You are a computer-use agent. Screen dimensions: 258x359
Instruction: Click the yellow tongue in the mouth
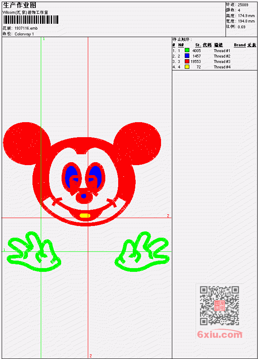(x=85, y=216)
